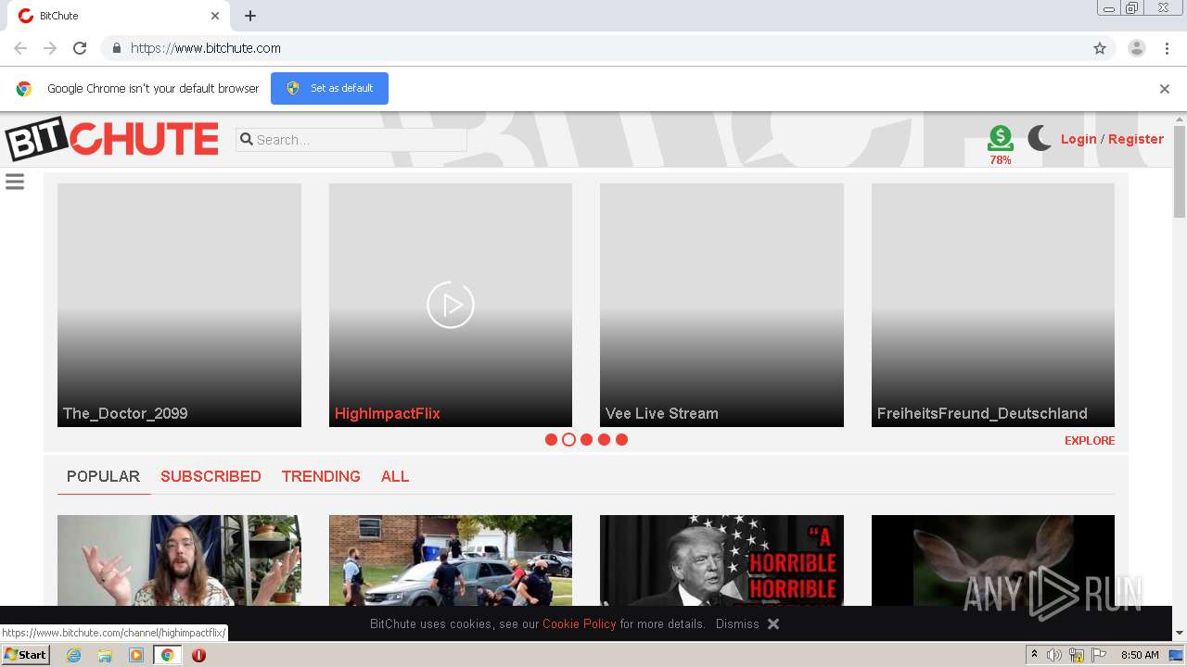
Task: Open the Cookie Policy link
Action: (x=580, y=623)
